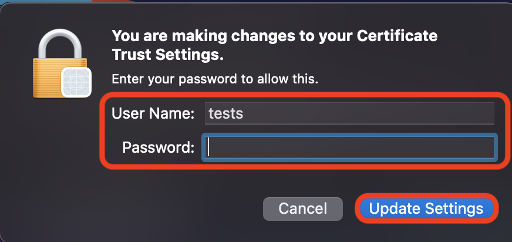
Task: Click the bold Certificate Trust Settings heading
Action: tap(274, 45)
